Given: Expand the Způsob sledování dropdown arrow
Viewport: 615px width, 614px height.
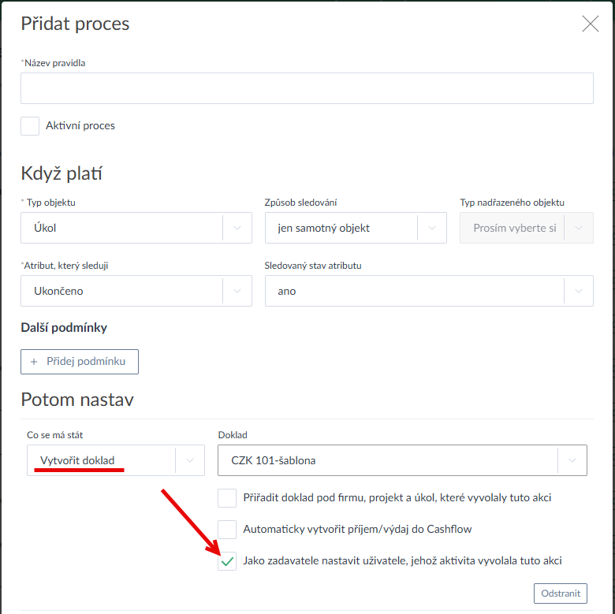Looking at the screenshot, I should [x=431, y=228].
